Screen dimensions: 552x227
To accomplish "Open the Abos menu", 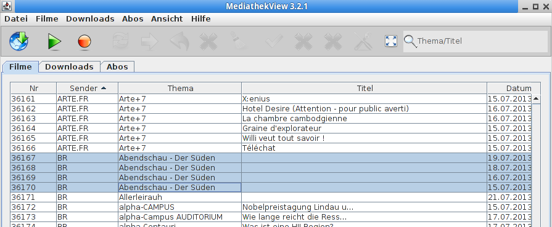I will (133, 19).
